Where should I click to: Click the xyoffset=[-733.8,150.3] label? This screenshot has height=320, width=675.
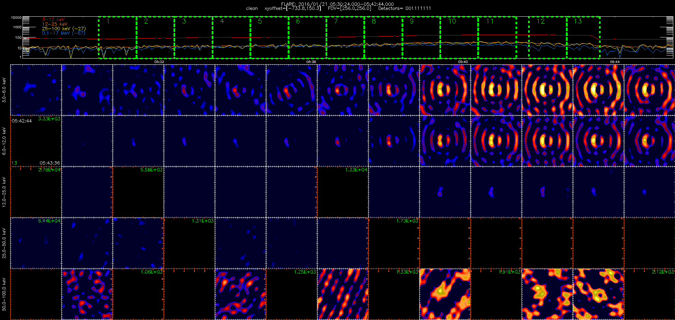[x=293, y=9]
